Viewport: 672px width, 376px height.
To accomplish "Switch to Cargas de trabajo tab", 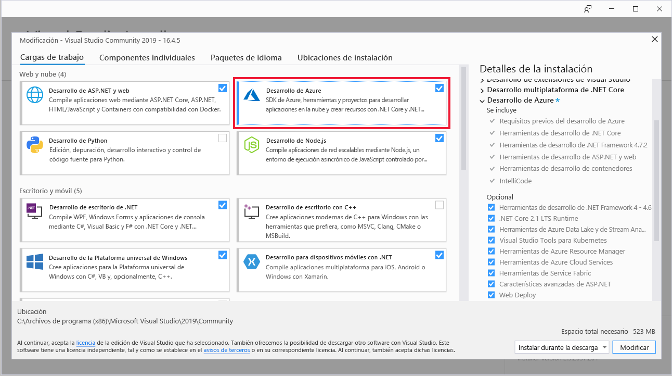I will [52, 57].
